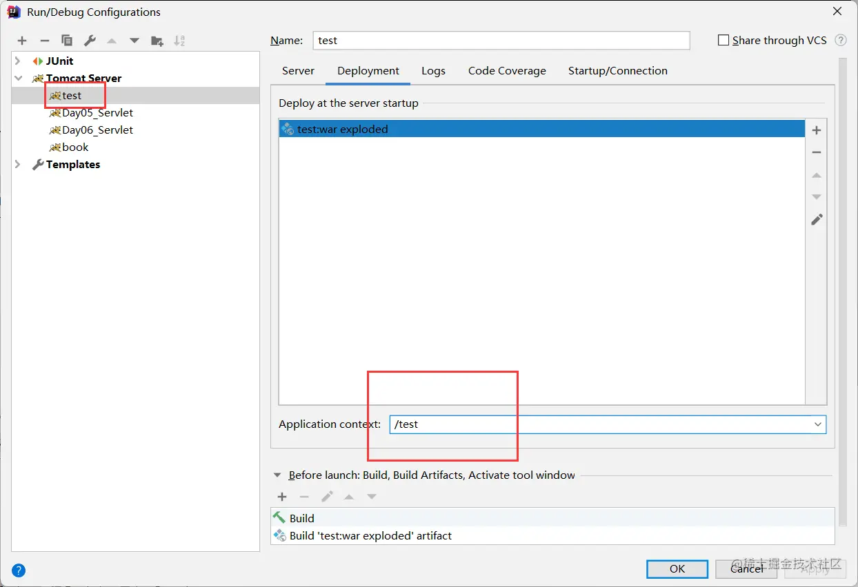Close the Run/Debug Configurations dialog

(x=837, y=12)
